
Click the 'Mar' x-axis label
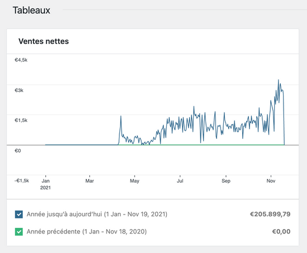(x=89, y=181)
